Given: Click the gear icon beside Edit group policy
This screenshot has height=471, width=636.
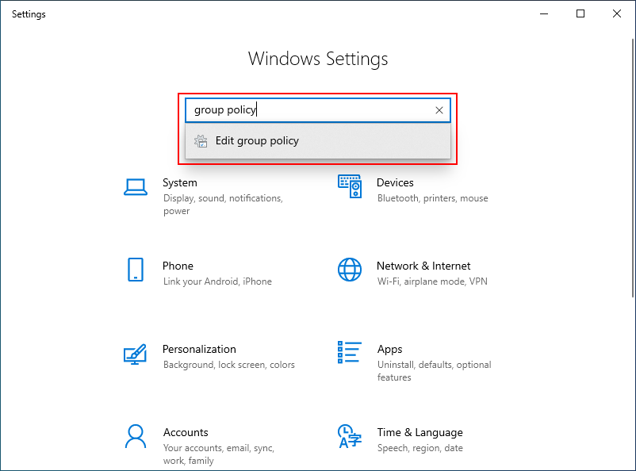Looking at the screenshot, I should pos(201,141).
